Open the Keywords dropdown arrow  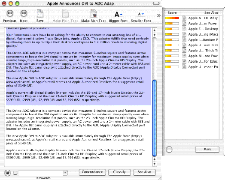tap(65, 173)
